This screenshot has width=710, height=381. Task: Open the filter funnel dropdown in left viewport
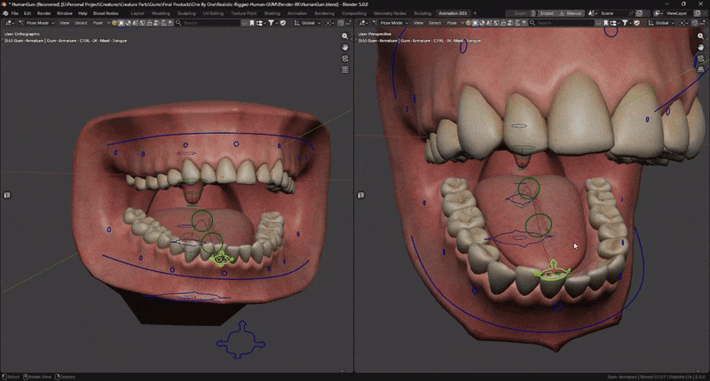click(x=272, y=23)
